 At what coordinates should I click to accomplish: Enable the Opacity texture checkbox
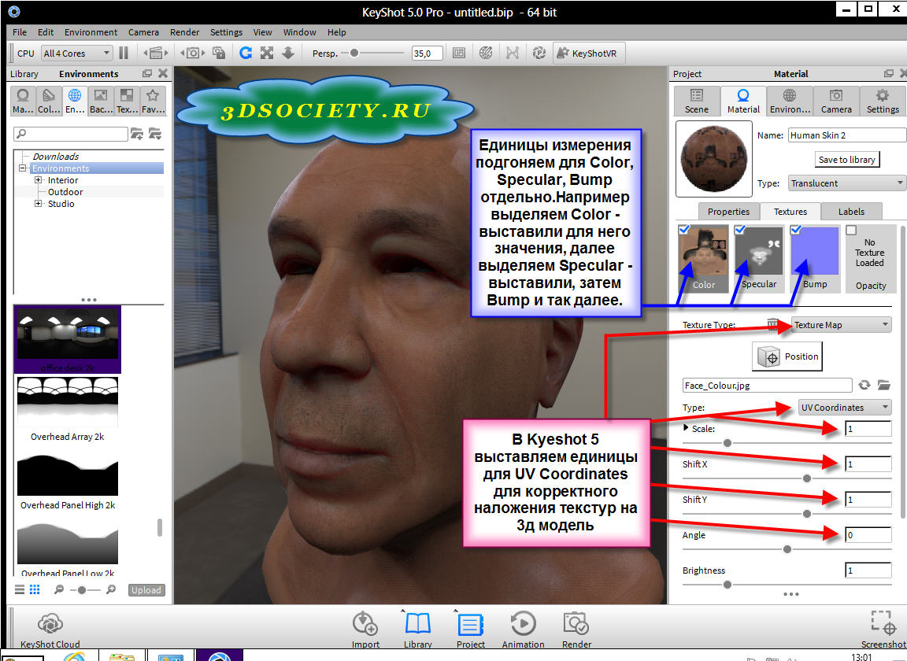coord(851,230)
